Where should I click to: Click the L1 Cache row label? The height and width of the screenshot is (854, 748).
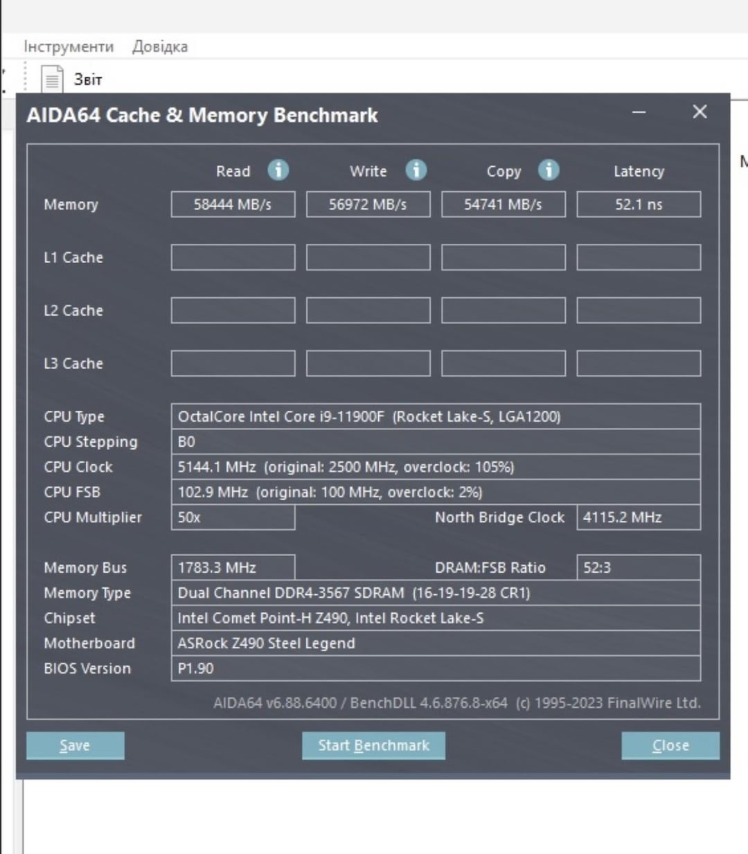(73, 258)
